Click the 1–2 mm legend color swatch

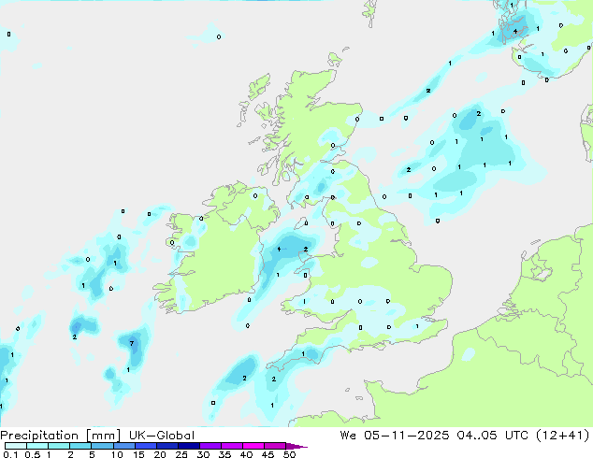(x=59, y=446)
